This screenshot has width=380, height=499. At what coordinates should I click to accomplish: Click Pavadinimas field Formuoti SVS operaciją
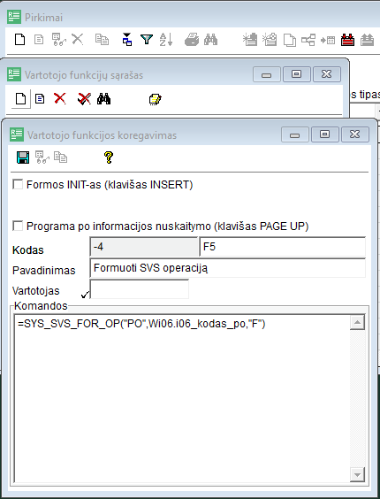coord(228,268)
